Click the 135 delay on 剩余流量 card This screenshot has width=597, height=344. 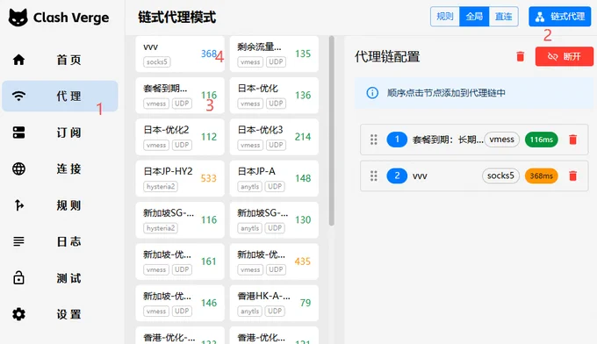303,54
